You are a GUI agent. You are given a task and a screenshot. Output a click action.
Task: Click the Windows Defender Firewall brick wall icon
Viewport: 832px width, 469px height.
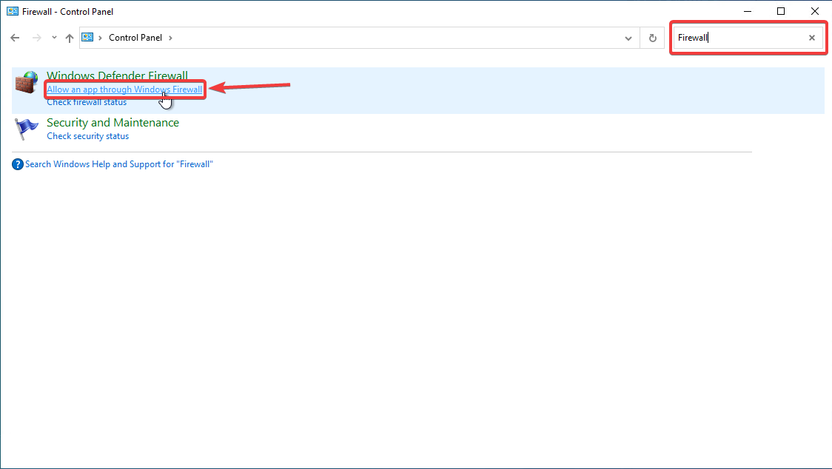tap(27, 83)
